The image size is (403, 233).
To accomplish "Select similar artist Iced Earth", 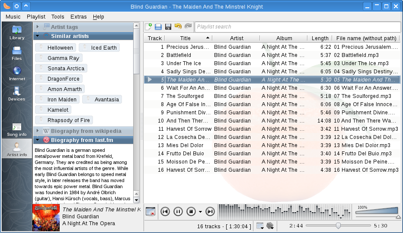I will 99,48.
